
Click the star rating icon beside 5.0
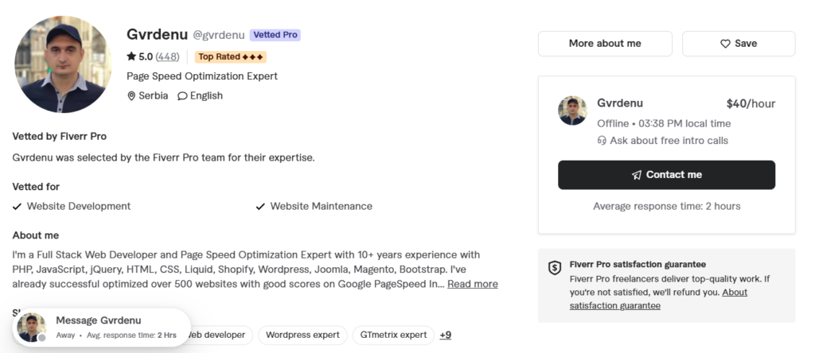[131, 56]
